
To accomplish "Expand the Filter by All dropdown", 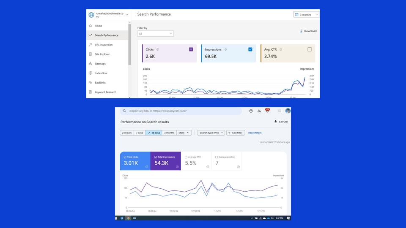I will (x=155, y=34).
